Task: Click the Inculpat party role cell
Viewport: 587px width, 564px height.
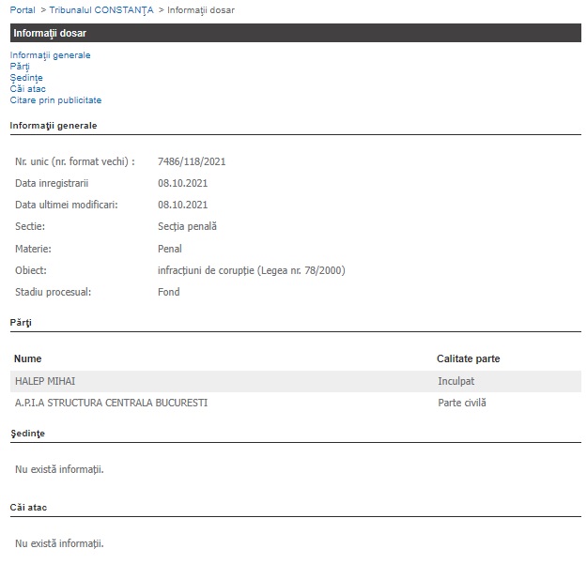Action: click(x=456, y=382)
